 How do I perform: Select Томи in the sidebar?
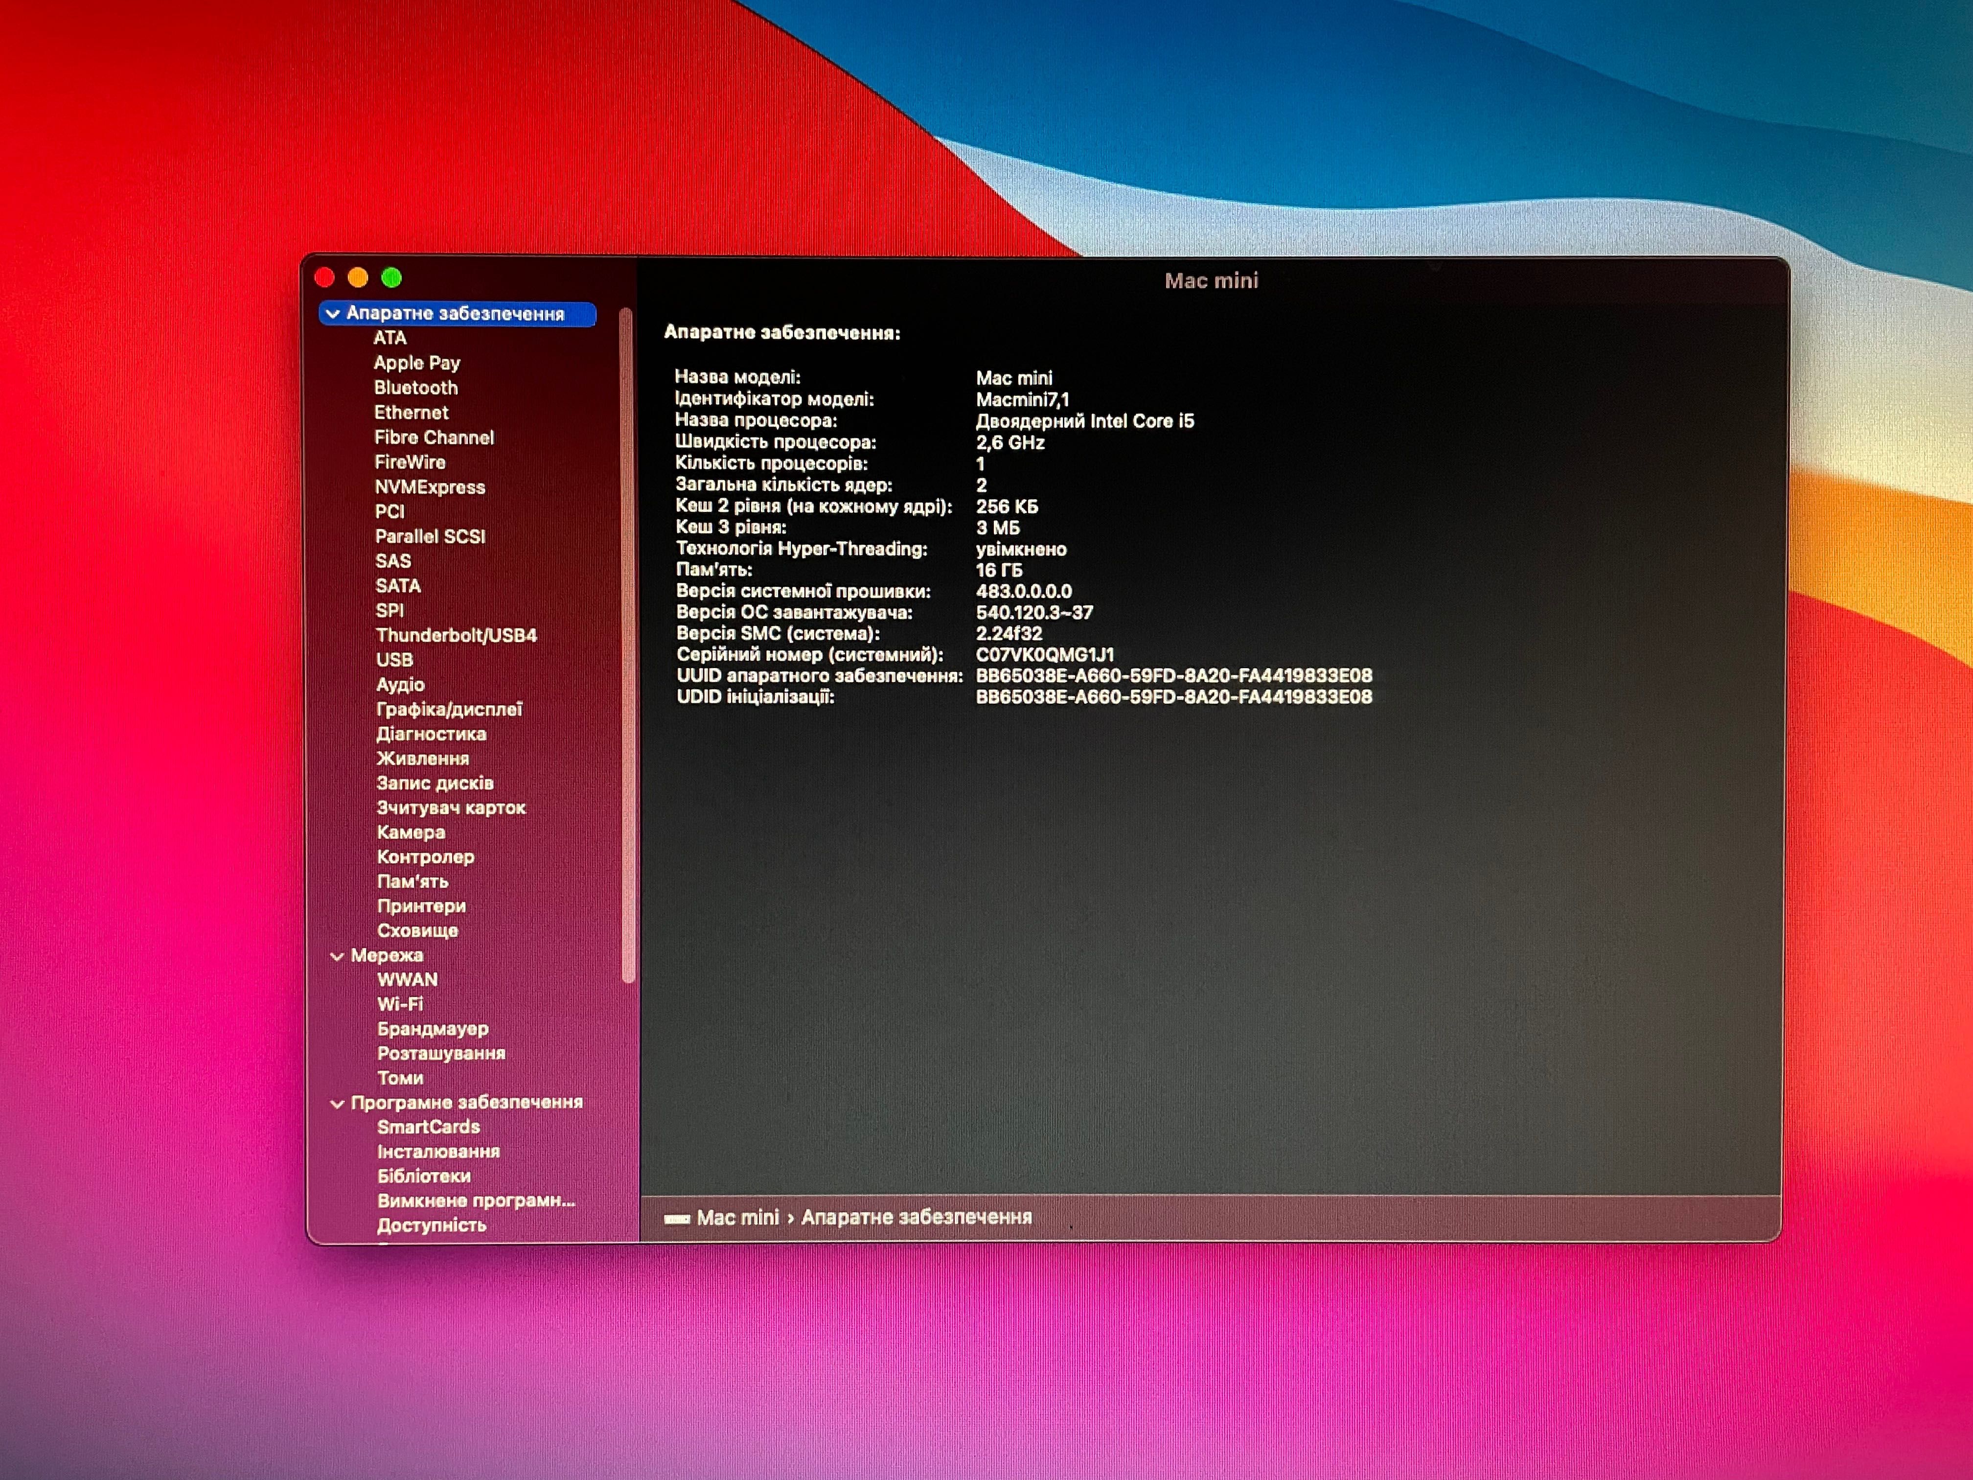coord(400,1079)
